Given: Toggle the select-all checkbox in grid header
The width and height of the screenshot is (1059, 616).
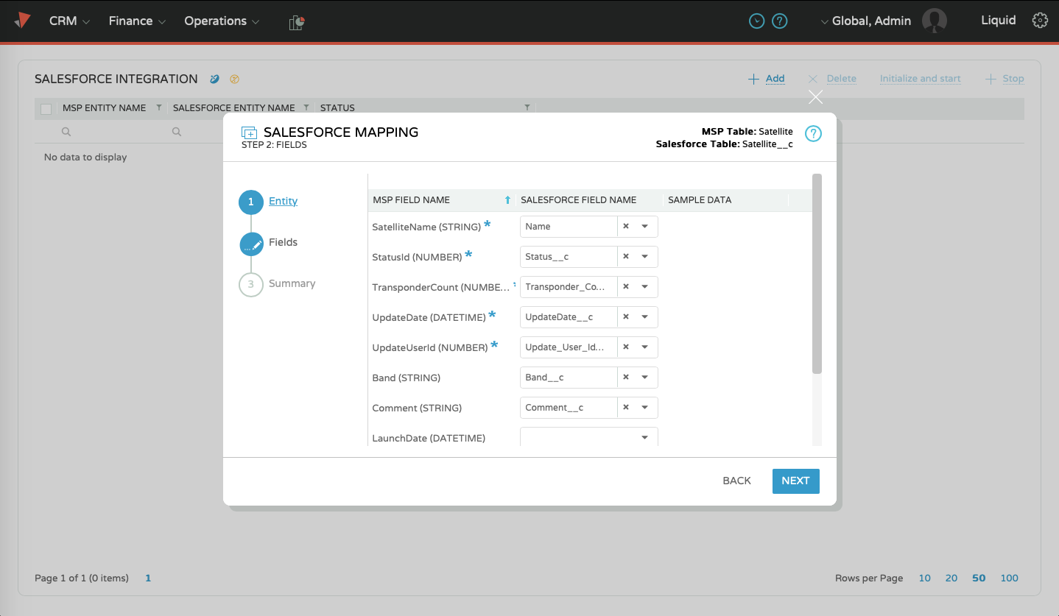Looking at the screenshot, I should tap(46, 109).
